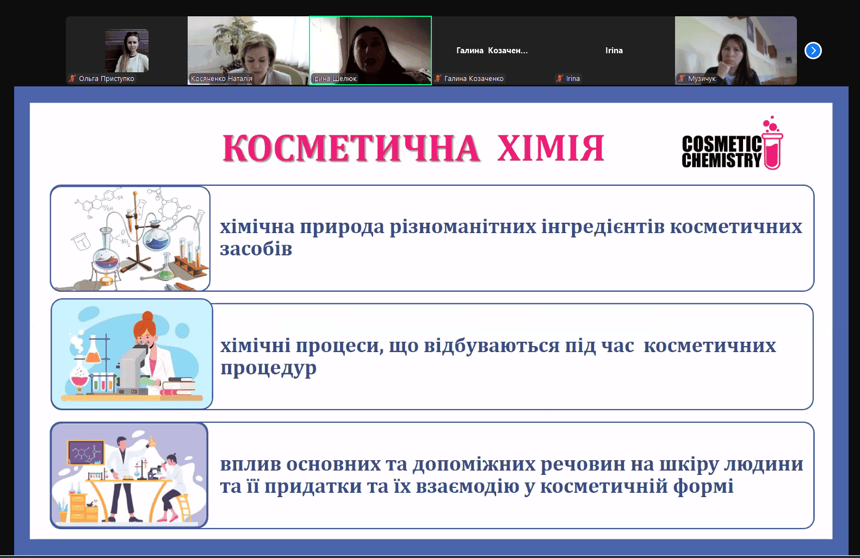The width and height of the screenshot is (860, 558).
Task: Select Музичук participant video tile
Action: (x=736, y=51)
